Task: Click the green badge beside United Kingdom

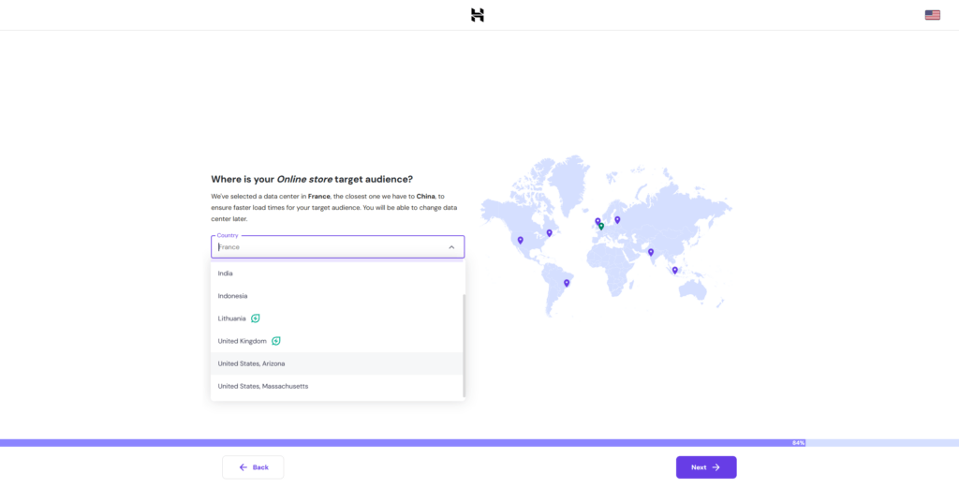Action: point(276,341)
